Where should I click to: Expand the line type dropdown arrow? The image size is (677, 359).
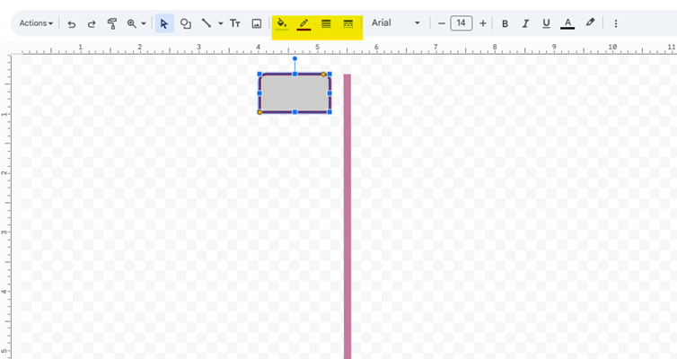pos(221,23)
